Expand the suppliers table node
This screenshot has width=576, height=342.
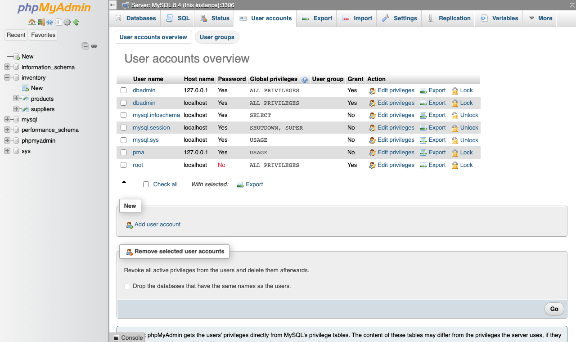[16, 108]
